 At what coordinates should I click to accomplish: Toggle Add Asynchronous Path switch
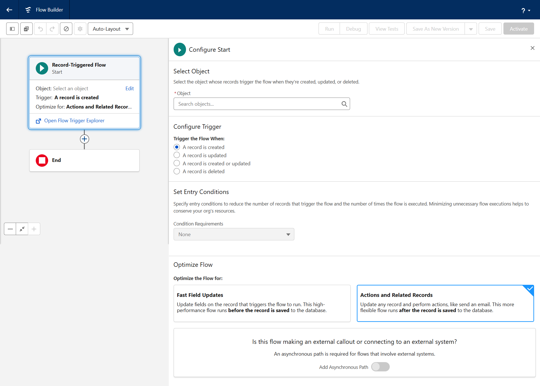click(x=380, y=367)
